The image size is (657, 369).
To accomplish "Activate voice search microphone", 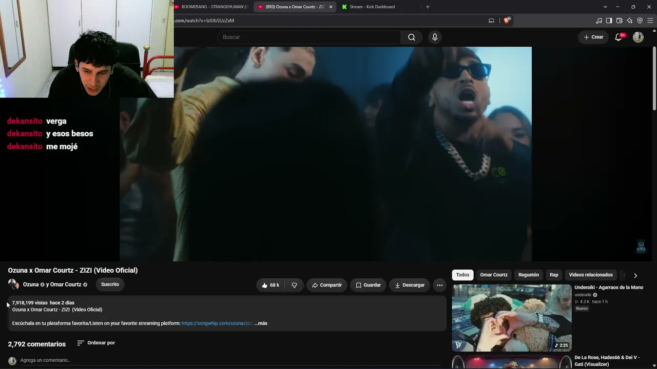I will [435, 37].
